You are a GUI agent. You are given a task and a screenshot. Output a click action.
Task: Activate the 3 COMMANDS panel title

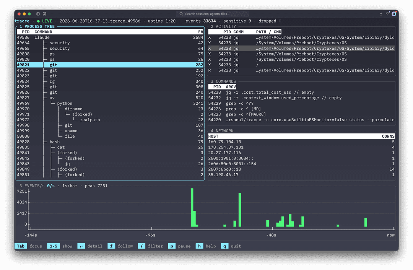(223, 81)
